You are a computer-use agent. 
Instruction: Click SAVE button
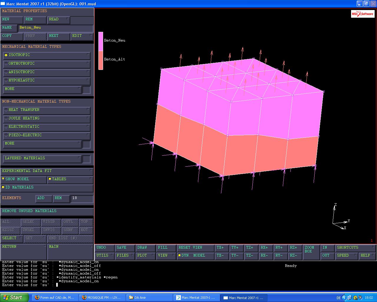[125, 248]
